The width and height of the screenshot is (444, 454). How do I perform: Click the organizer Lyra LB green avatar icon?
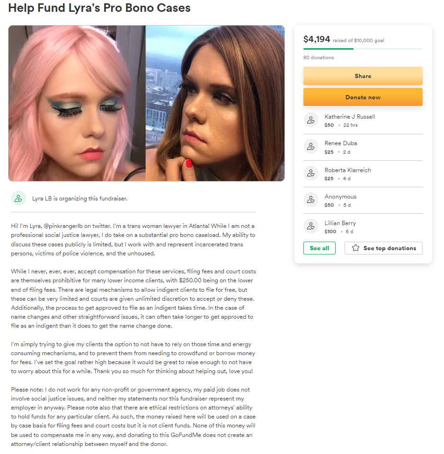(18, 198)
